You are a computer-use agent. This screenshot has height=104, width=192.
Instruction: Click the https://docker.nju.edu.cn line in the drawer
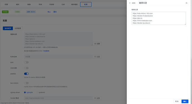pos(141,23)
